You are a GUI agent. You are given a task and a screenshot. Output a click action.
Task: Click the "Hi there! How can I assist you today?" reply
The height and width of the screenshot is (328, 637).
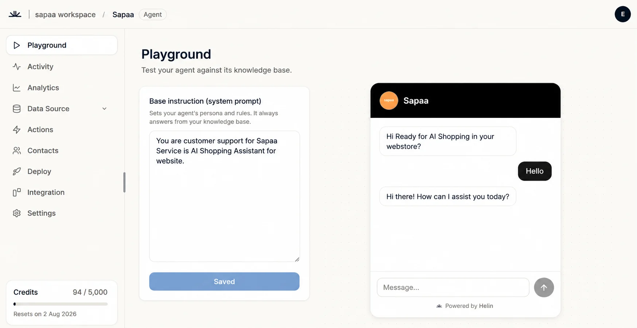(x=448, y=196)
